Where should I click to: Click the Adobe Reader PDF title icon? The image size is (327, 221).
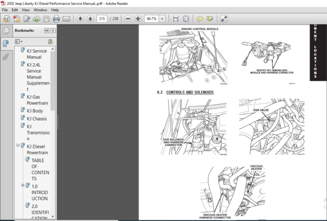(3, 3)
